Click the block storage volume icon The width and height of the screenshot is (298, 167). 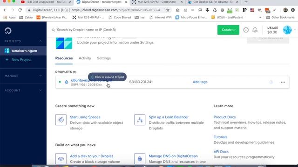(x=61, y=159)
